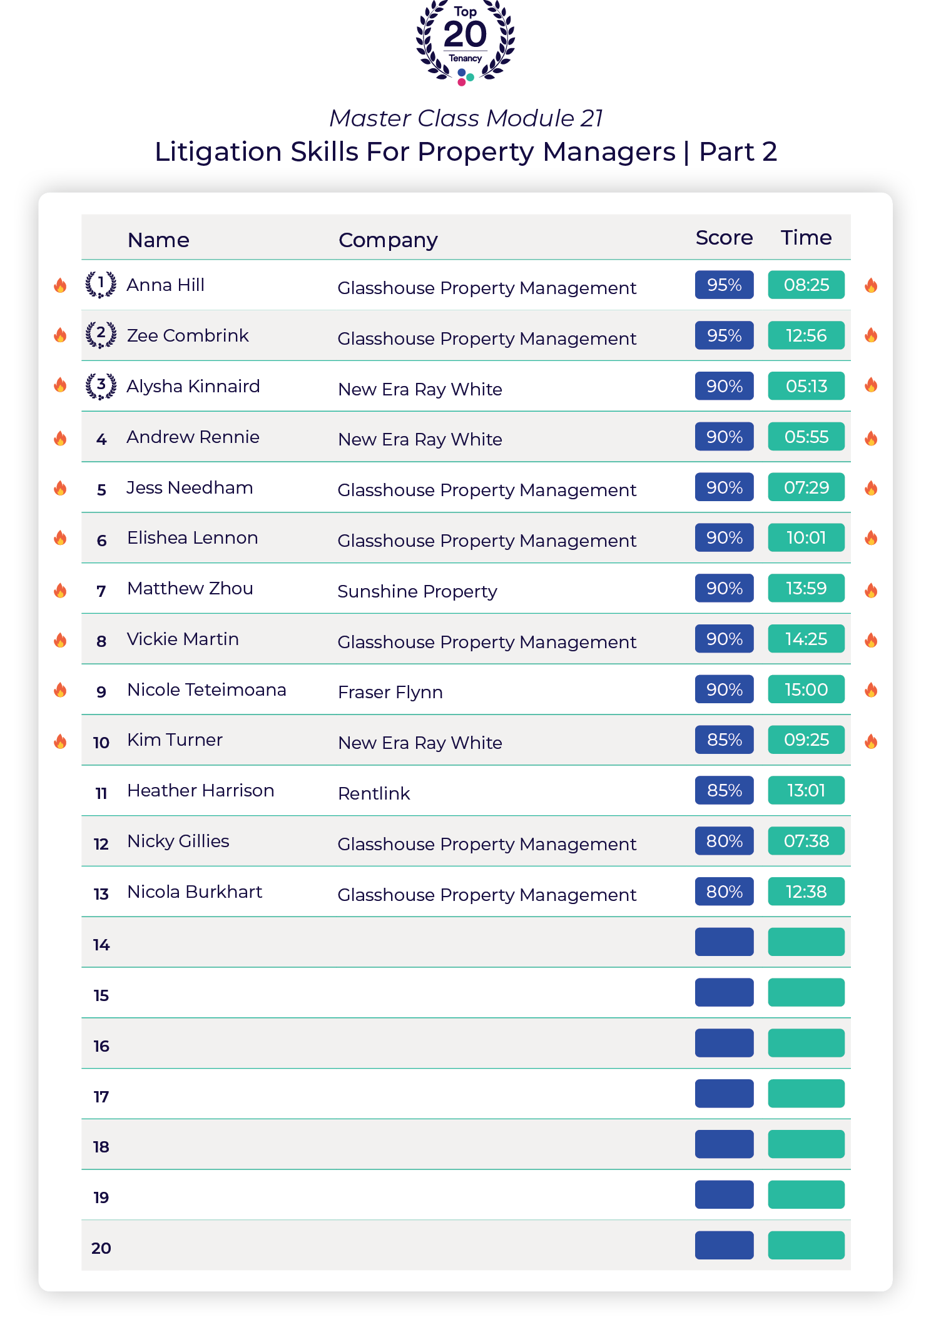
Task: Select the name Andrew Rennie
Action: click(193, 437)
